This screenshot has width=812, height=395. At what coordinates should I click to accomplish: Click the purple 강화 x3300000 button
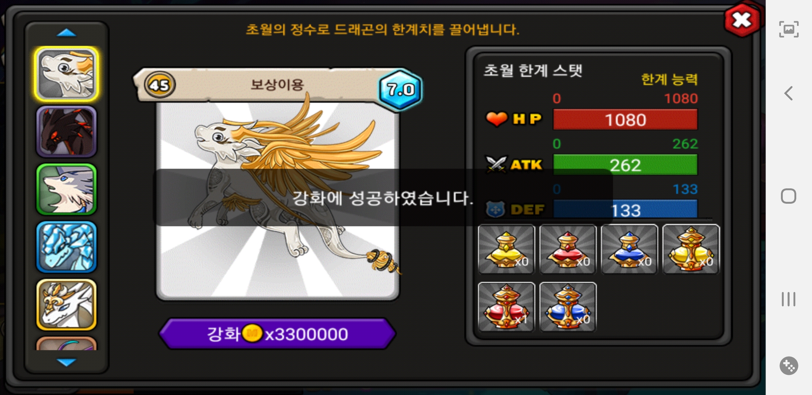[278, 334]
